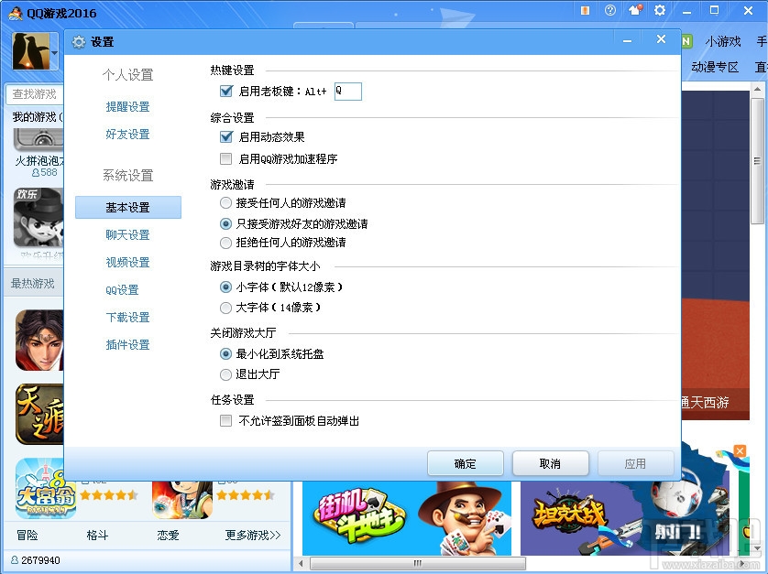Select 拒绝任何人的游戏邀请 radio option

(x=225, y=243)
